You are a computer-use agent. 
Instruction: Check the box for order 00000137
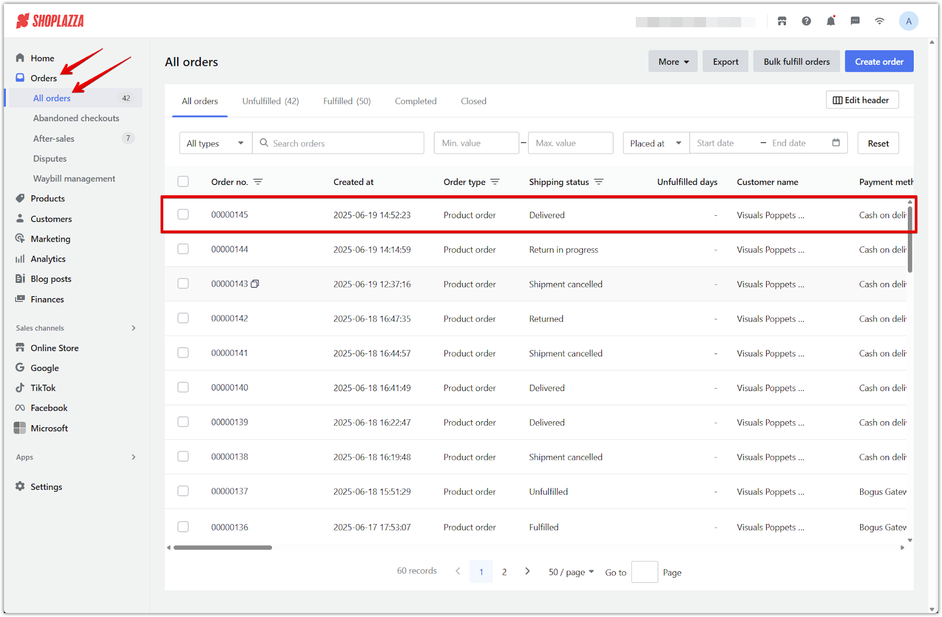tap(183, 491)
